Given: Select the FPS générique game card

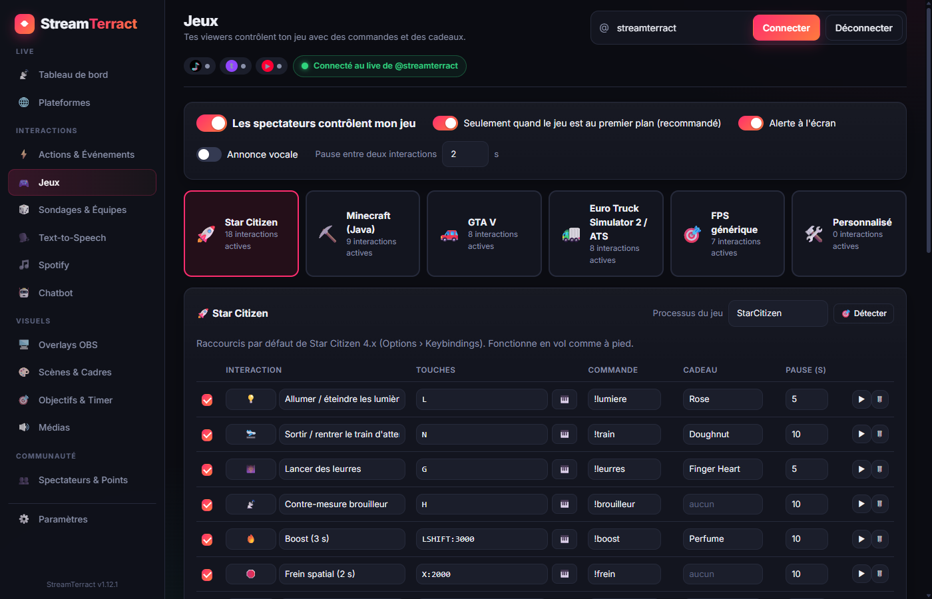Looking at the screenshot, I should tap(728, 234).
